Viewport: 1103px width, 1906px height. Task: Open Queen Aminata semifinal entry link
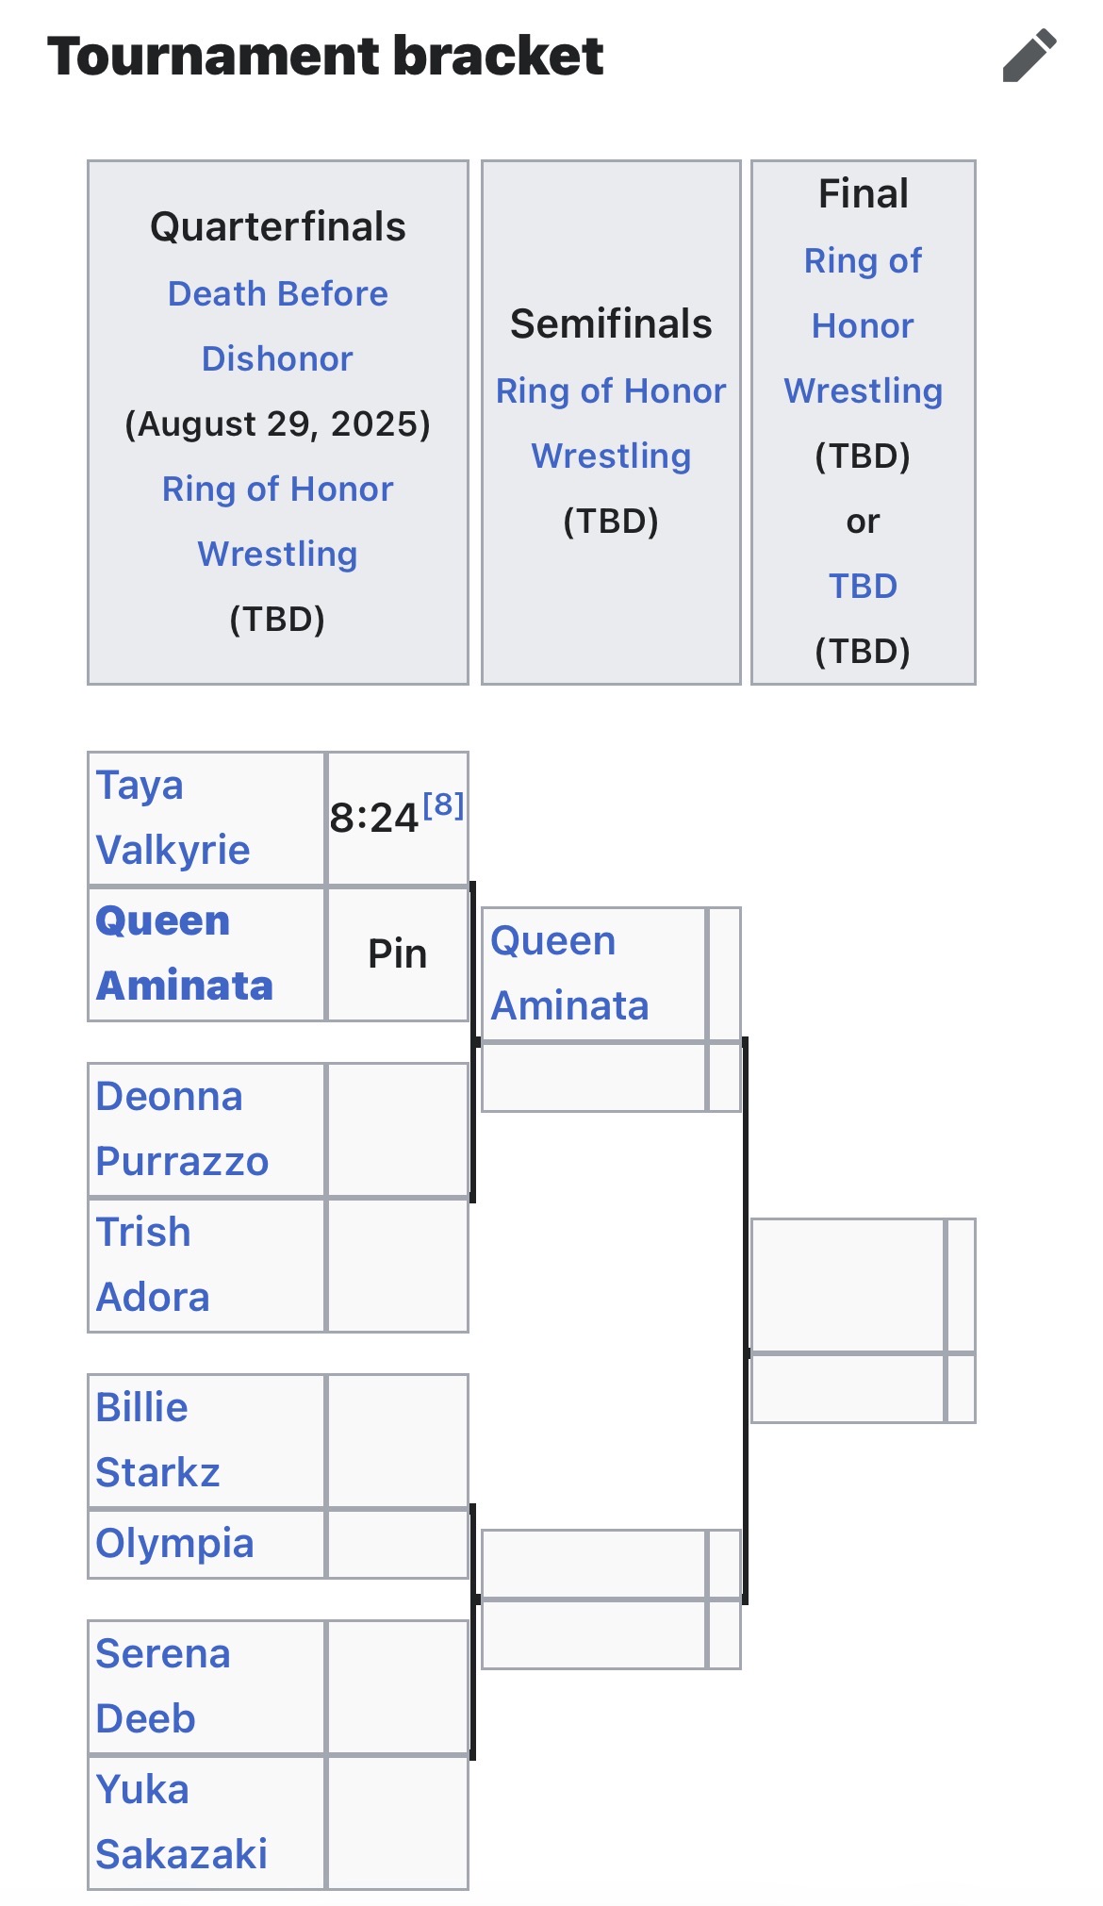(569, 973)
